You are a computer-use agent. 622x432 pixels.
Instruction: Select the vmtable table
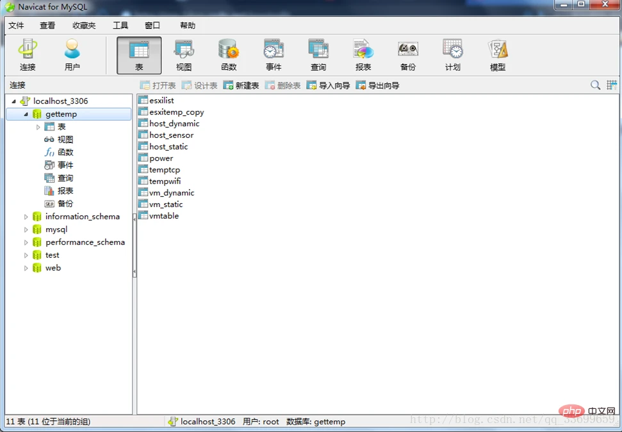click(x=159, y=215)
